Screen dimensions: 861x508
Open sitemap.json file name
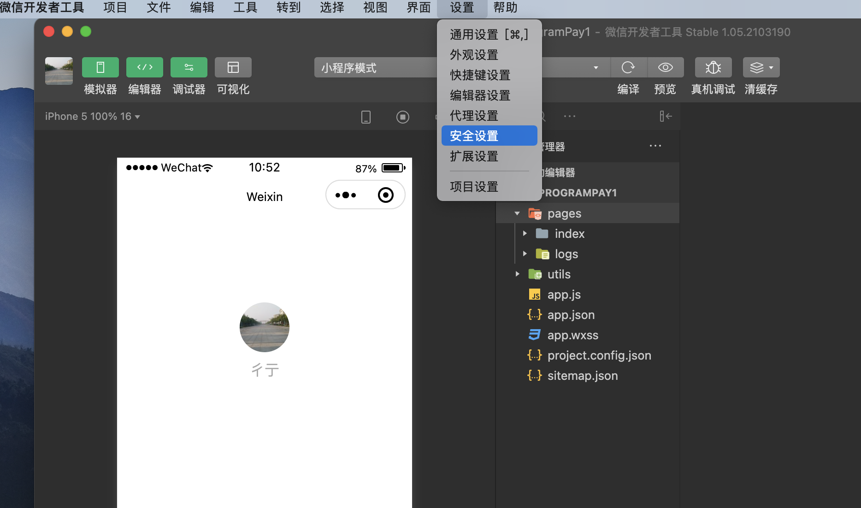coord(583,376)
